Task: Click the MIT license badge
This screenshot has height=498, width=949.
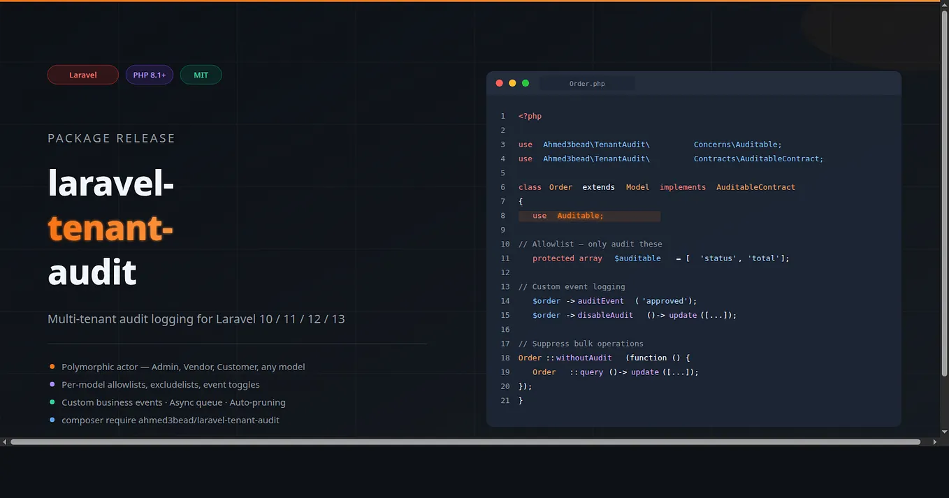Action: [x=201, y=75]
